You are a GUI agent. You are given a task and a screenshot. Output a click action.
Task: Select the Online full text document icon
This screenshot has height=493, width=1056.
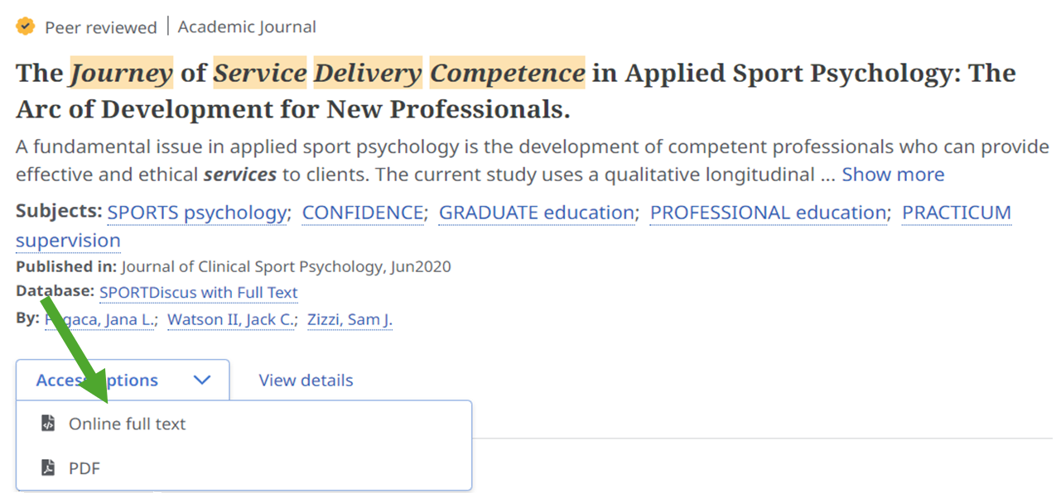pos(46,423)
